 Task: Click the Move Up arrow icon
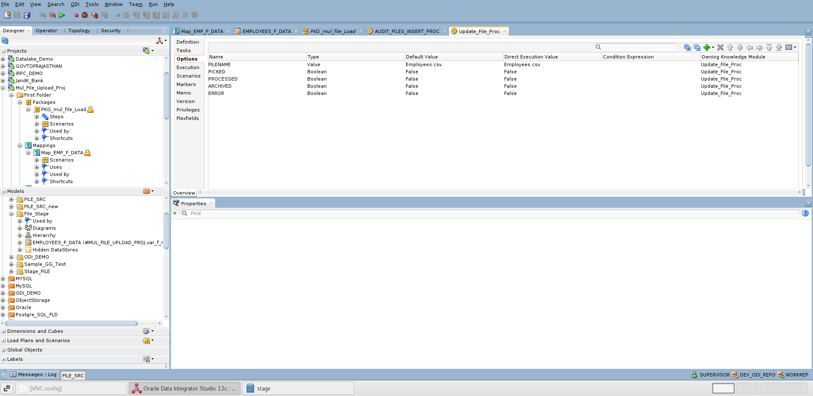coord(730,47)
